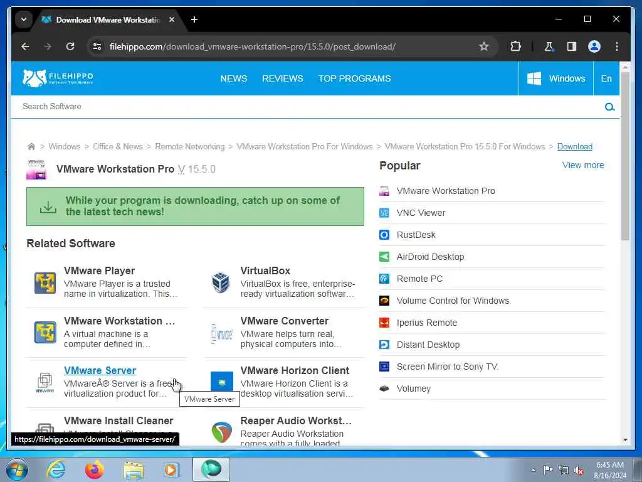Image resolution: width=642 pixels, height=482 pixels.
Task: Click the VMware Player icon
Action: pyautogui.click(x=45, y=283)
